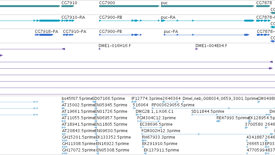Select GH15201.5prime EST

click(x=79, y=137)
